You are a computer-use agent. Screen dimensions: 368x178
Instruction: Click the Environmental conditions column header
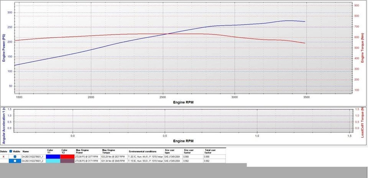click(143, 152)
